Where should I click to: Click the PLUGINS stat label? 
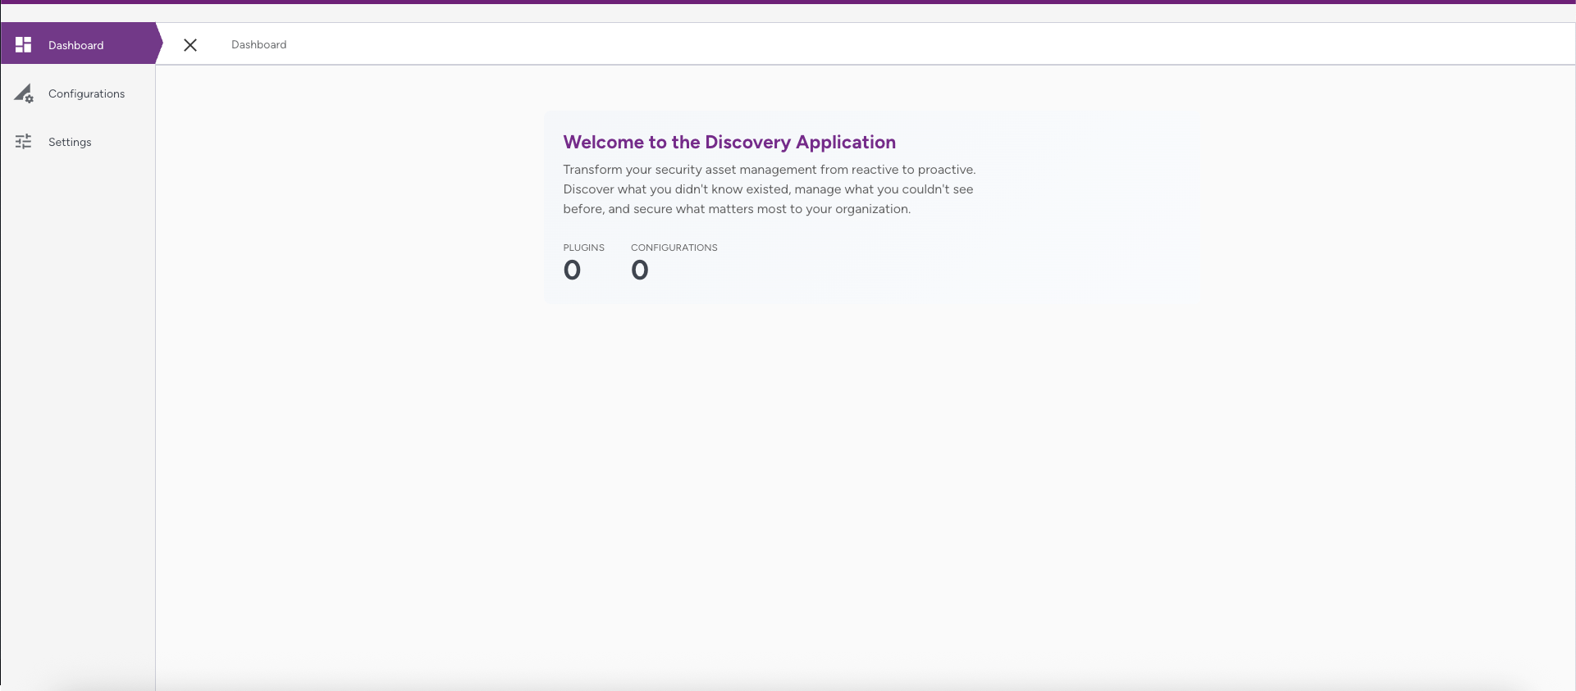(583, 248)
